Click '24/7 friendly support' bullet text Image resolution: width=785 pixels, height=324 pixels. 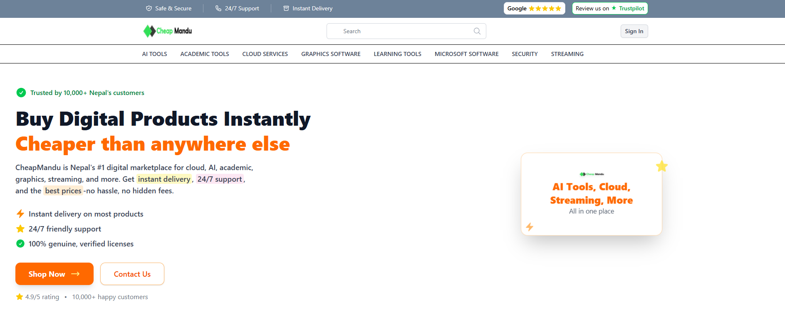tap(65, 229)
